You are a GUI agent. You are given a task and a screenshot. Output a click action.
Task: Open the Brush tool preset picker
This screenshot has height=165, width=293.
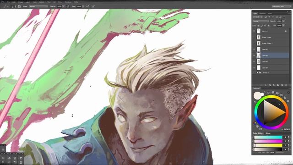(5, 6)
